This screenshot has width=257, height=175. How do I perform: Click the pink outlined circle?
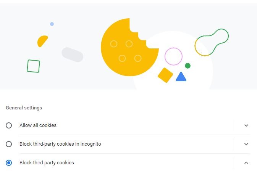click(173, 56)
